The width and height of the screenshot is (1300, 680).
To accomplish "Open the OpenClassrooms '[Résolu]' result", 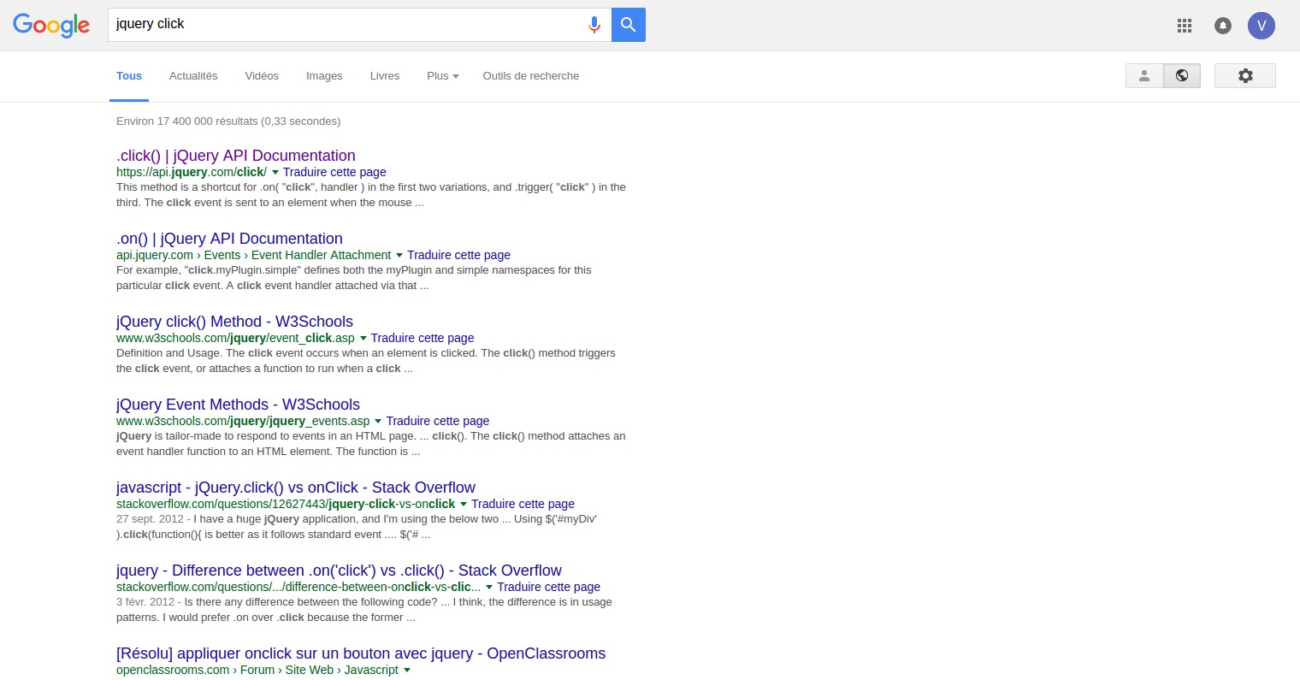I will 361,653.
